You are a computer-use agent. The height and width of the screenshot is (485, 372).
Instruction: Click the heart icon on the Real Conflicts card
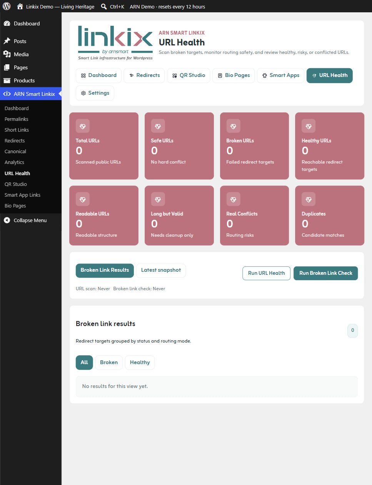pyautogui.click(x=233, y=199)
